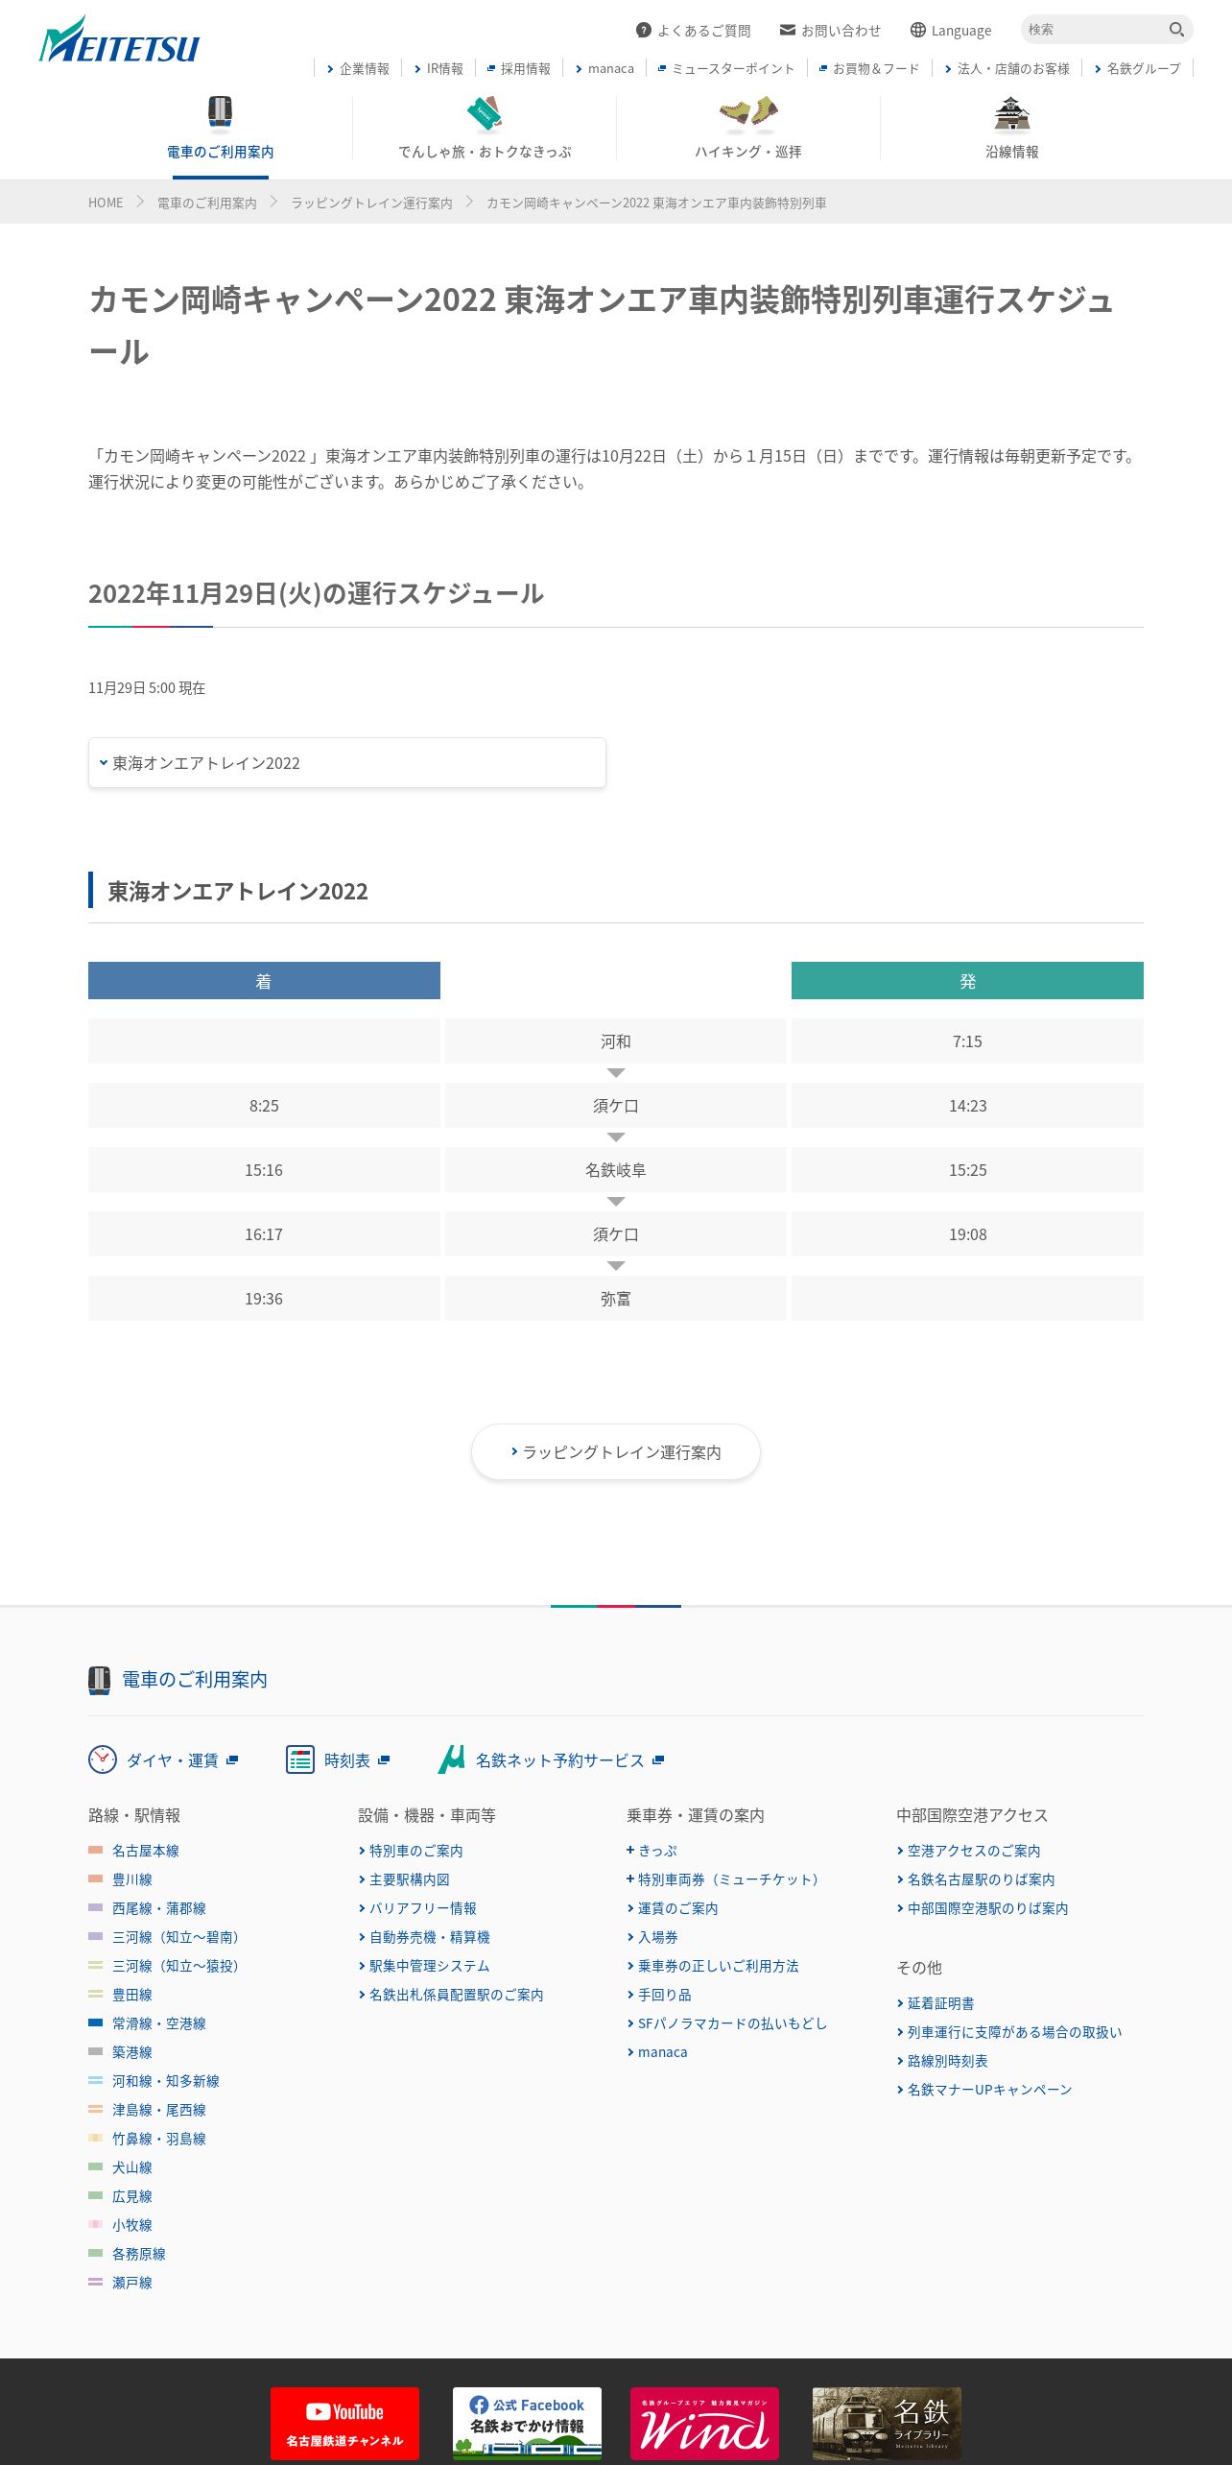
Task: Expand the 東海オンエアトレイン2022 dropdown
Action: [346, 763]
